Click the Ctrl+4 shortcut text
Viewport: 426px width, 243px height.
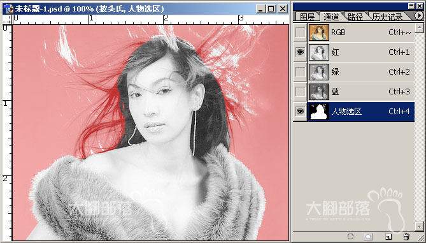coord(399,112)
